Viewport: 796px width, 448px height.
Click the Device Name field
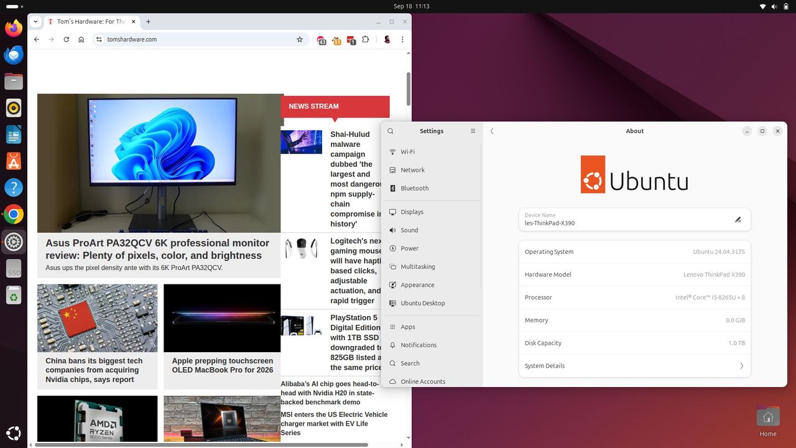point(635,220)
